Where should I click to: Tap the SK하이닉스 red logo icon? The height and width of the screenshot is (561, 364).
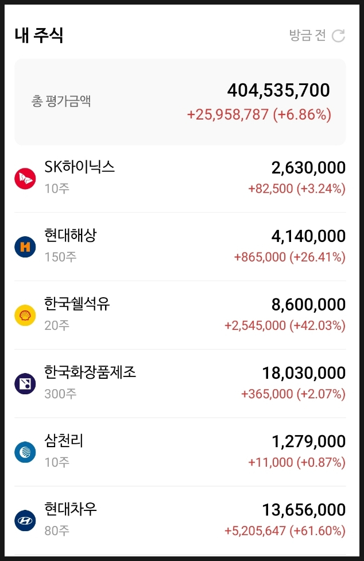pyautogui.click(x=25, y=179)
